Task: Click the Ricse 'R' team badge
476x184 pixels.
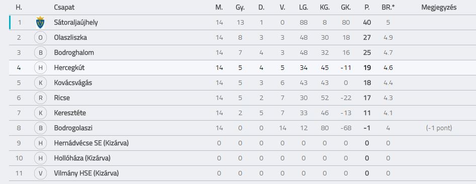Action: click(x=40, y=98)
